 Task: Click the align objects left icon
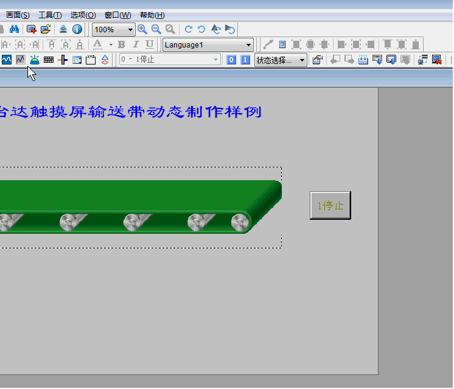pyautogui.click(x=341, y=44)
